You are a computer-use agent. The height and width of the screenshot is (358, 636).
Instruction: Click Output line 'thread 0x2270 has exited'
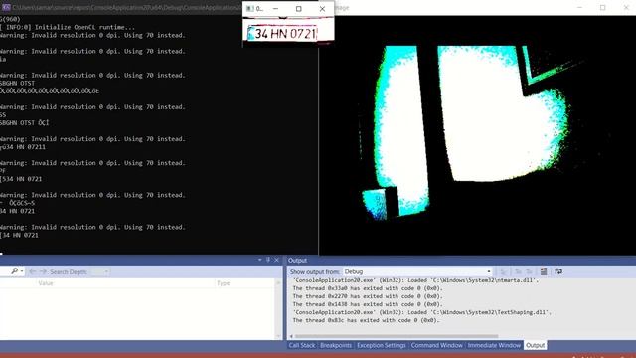pos(368,296)
